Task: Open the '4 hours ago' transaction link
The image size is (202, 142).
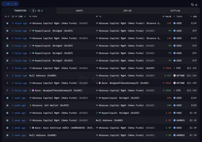Action: [19, 23]
